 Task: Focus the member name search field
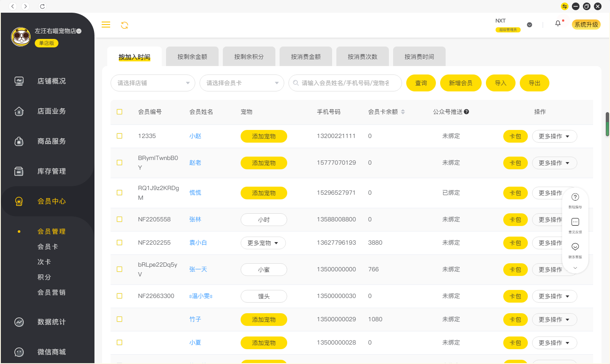coord(345,83)
